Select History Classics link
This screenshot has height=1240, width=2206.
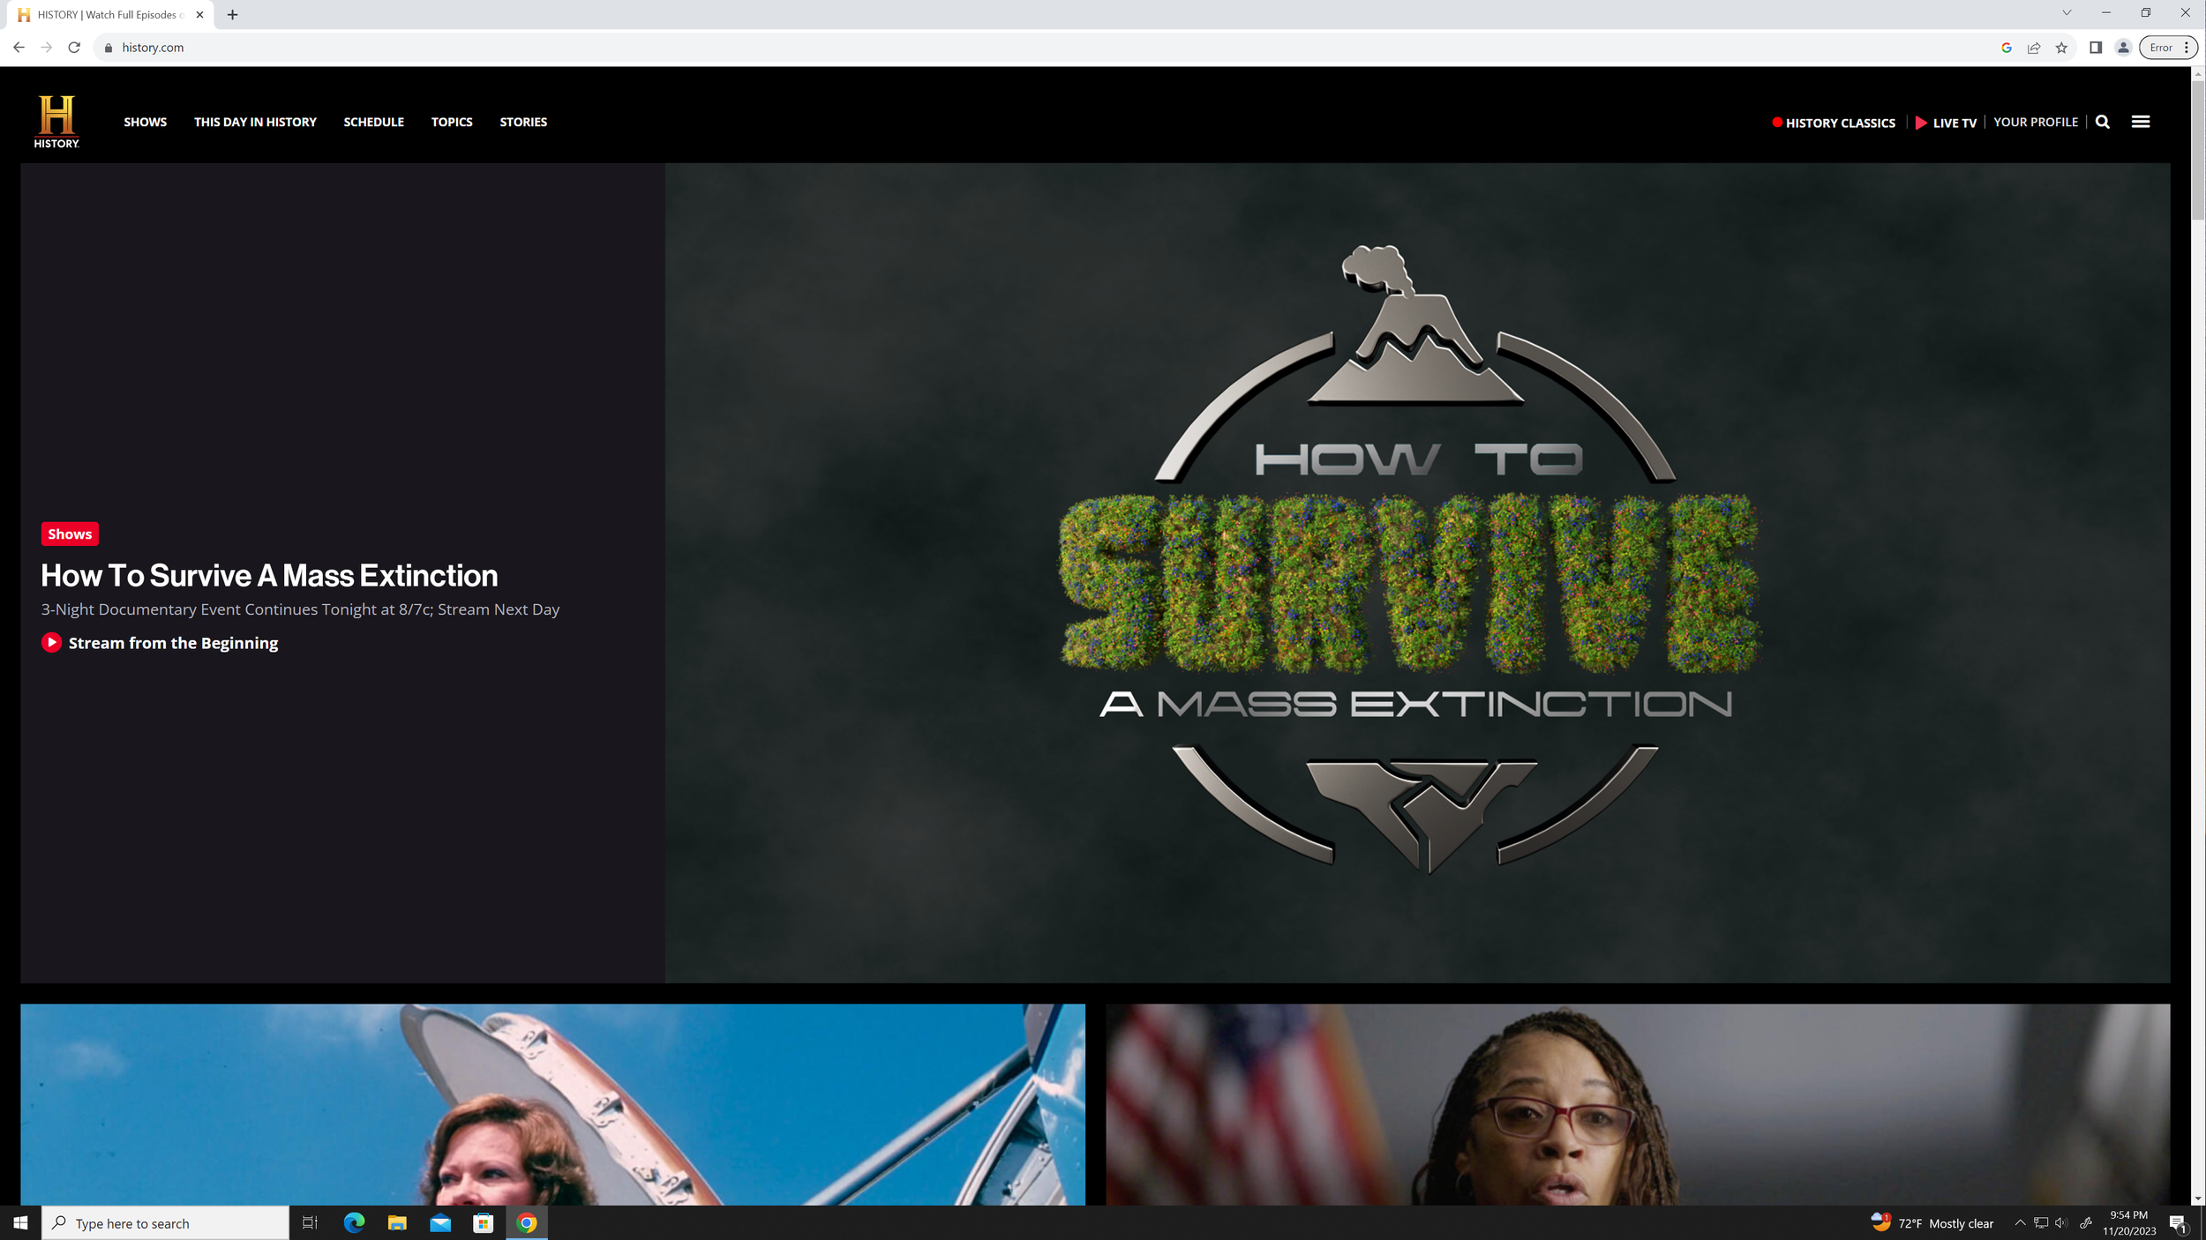(x=1840, y=123)
